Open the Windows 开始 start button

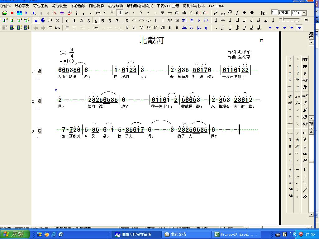click(15, 234)
